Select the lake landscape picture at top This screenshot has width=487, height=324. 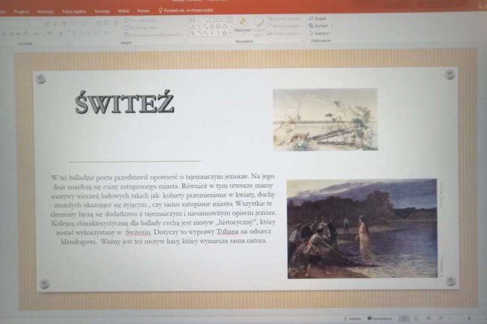[324, 119]
